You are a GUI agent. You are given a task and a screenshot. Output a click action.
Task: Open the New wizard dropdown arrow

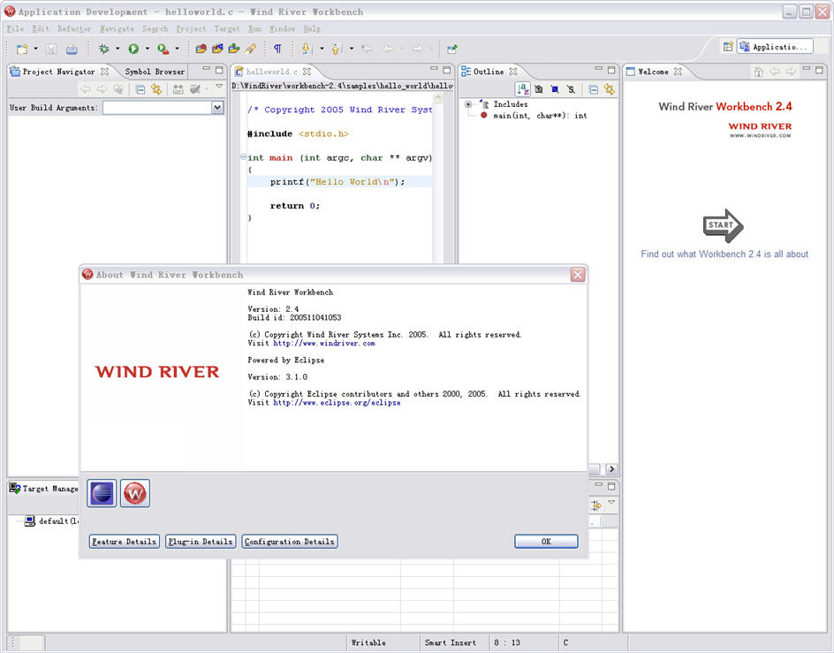pos(35,49)
